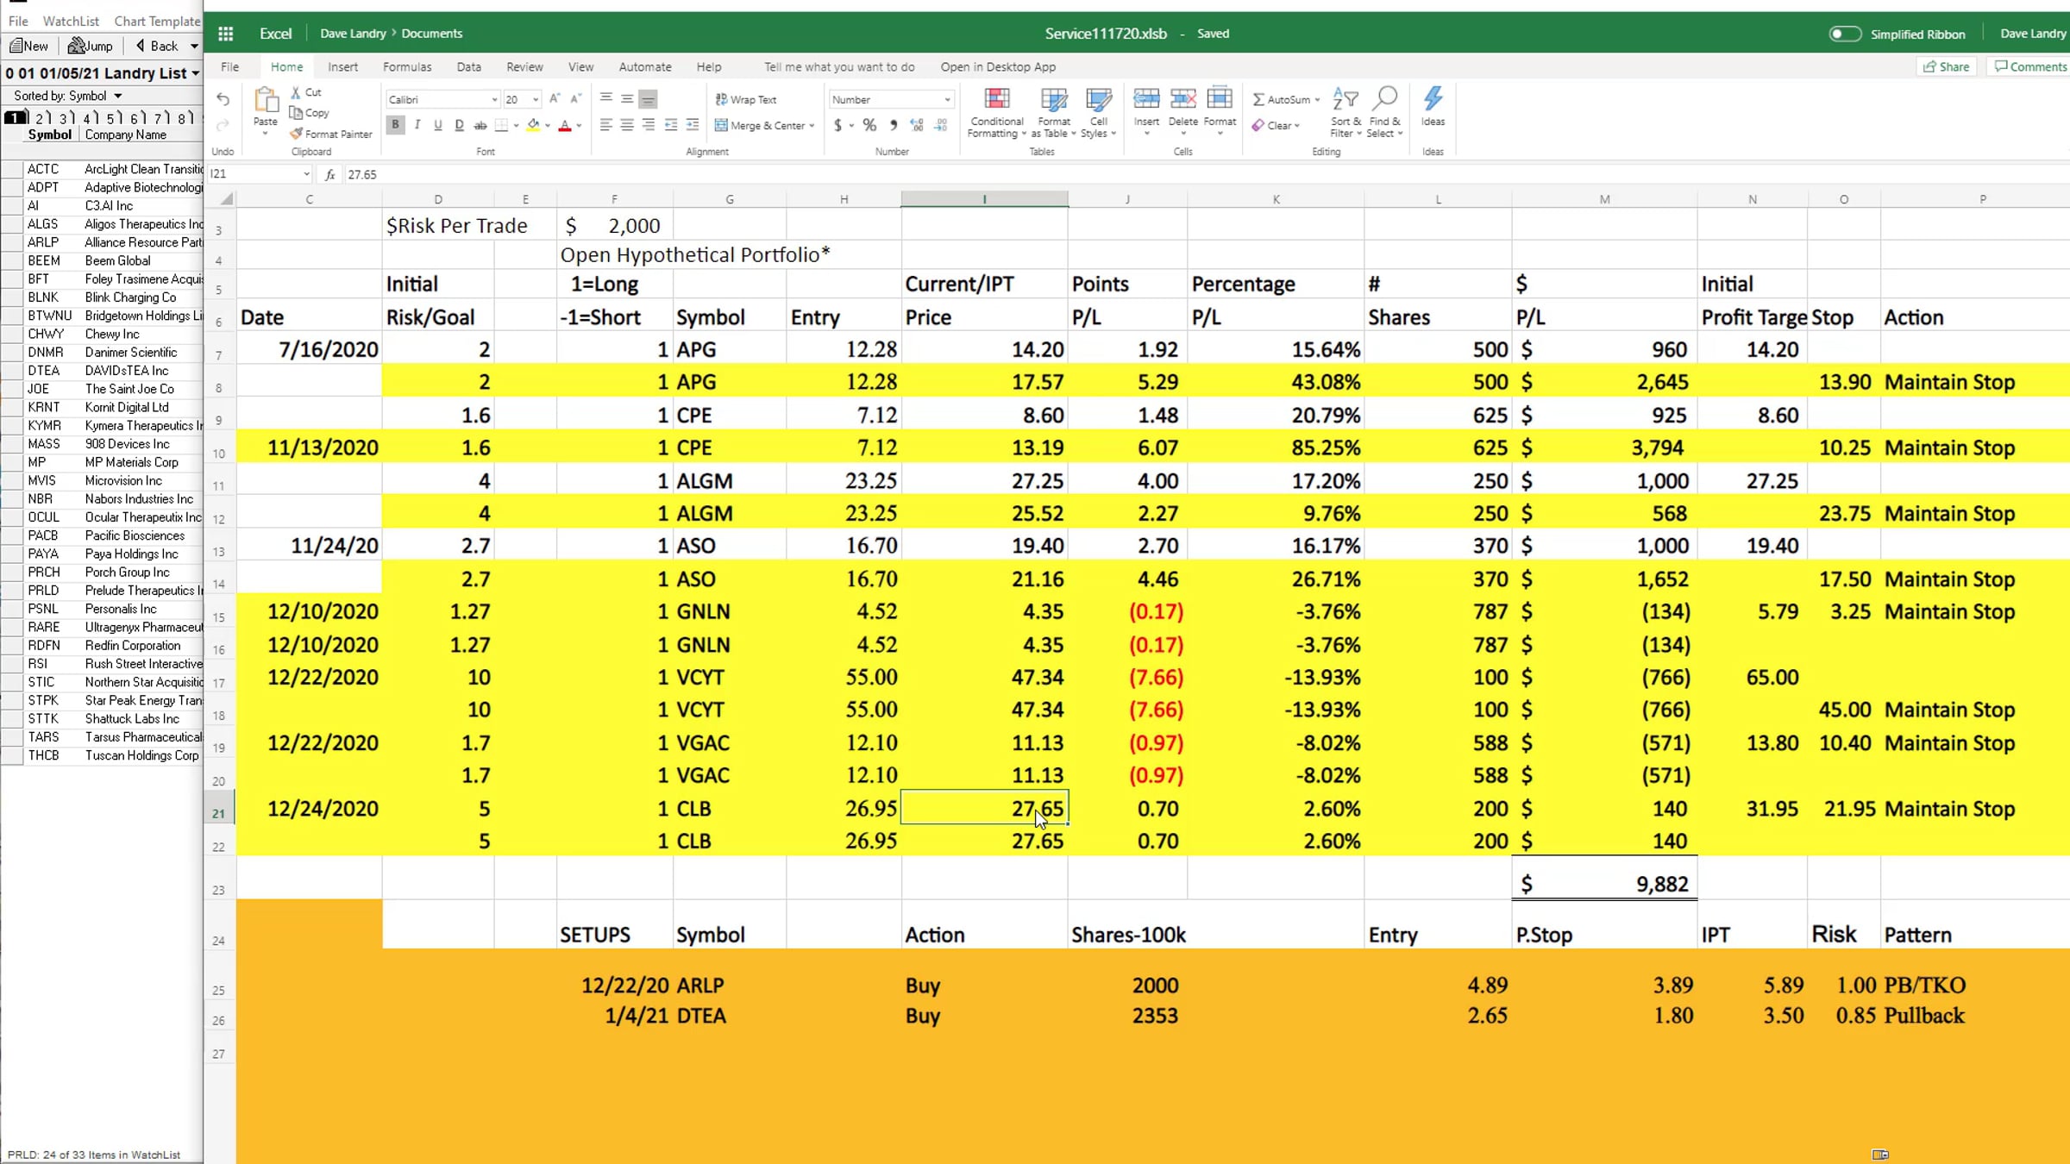Image resolution: width=2070 pixels, height=1164 pixels.
Task: Open the Conditional Formatting menu
Action: (997, 113)
